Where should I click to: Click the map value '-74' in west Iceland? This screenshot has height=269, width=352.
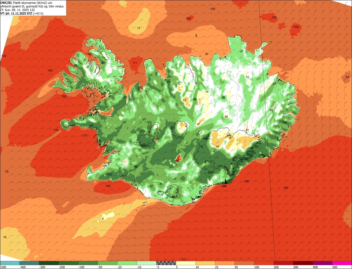[x=125, y=97]
